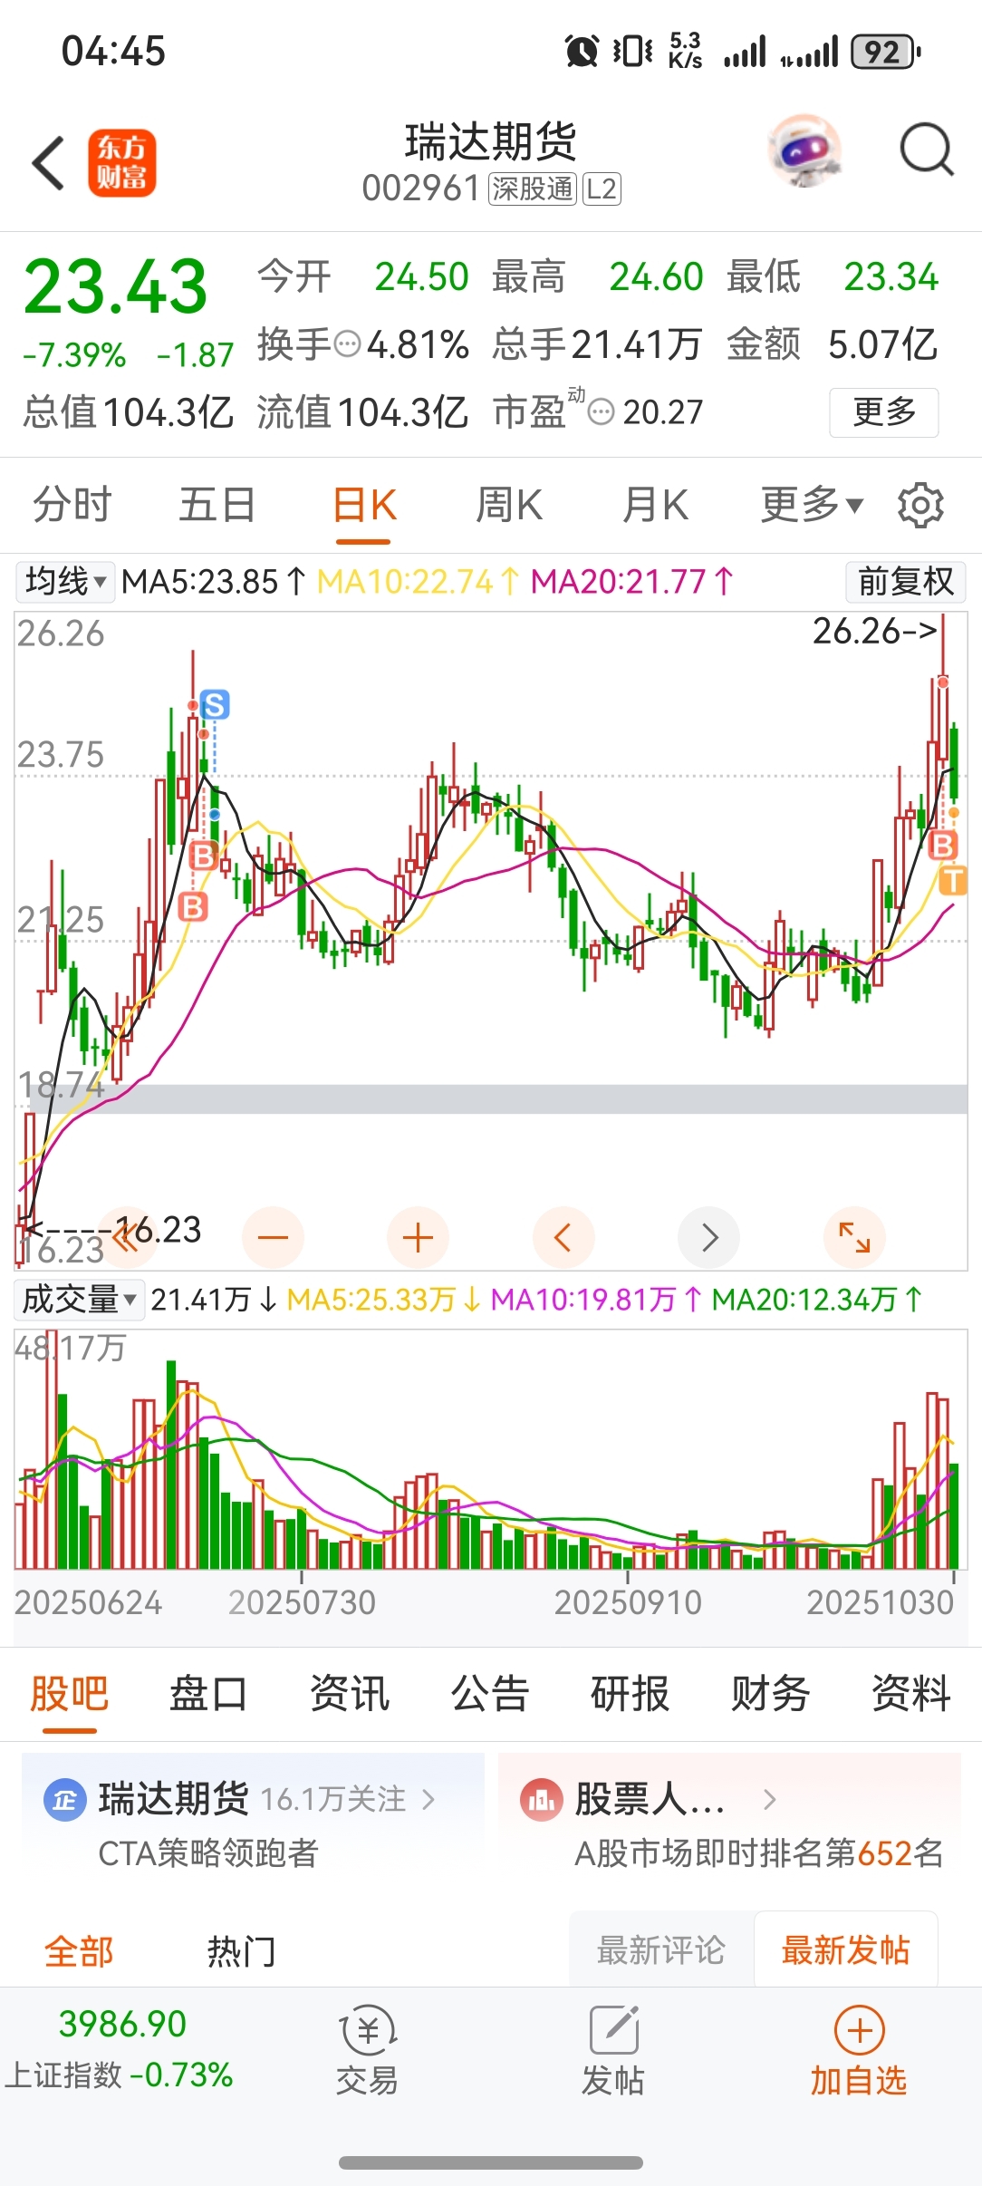Sort by 最新评论

661,1949
